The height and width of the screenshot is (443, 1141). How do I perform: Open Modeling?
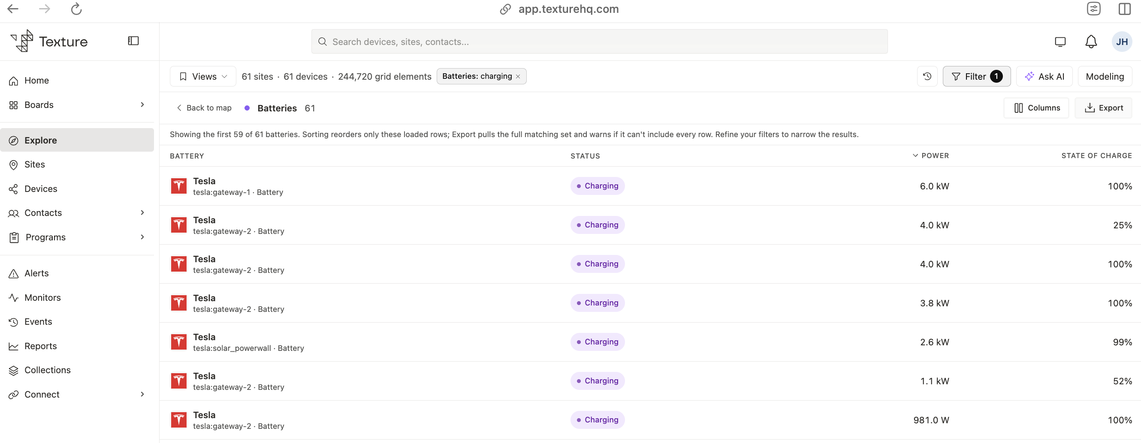(1105, 77)
